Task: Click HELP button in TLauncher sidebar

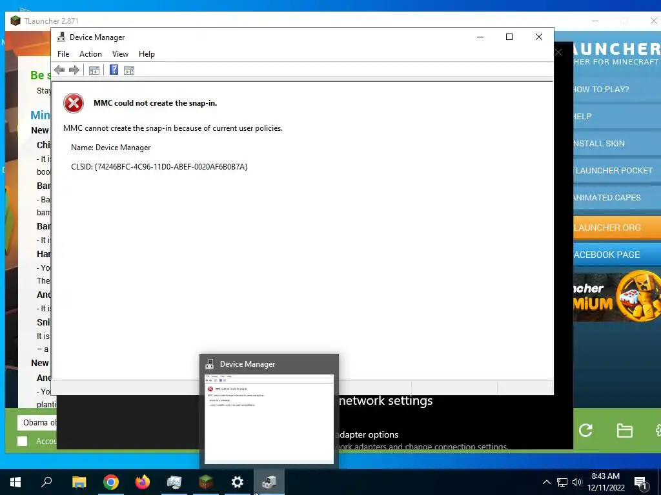Action: click(617, 117)
